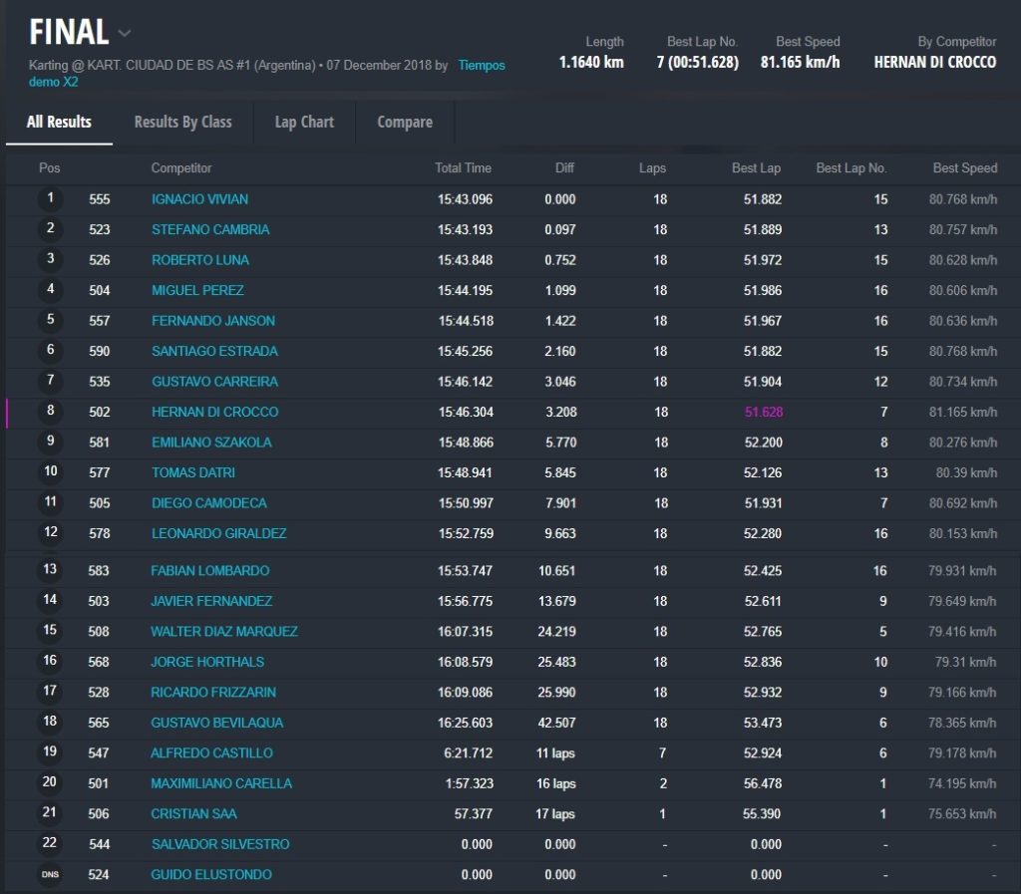Expand the FINAL session dropdown chevron
The height and width of the screenshot is (894, 1021).
coord(124,33)
